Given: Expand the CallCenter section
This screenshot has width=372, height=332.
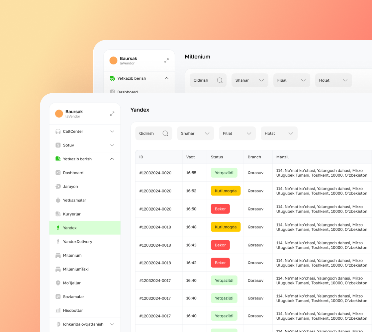Looking at the screenshot, I should click(x=112, y=131).
